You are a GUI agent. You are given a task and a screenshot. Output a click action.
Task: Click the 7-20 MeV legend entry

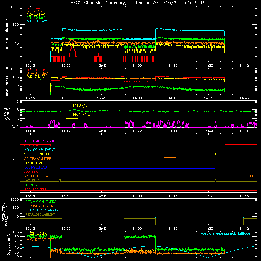pyautogui.click(x=35, y=80)
